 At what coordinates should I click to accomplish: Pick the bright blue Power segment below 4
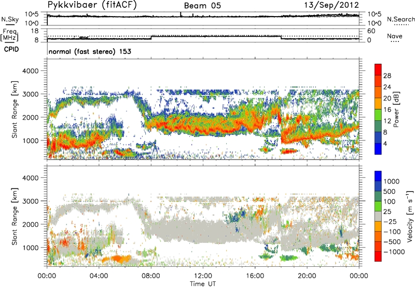point(378,149)
